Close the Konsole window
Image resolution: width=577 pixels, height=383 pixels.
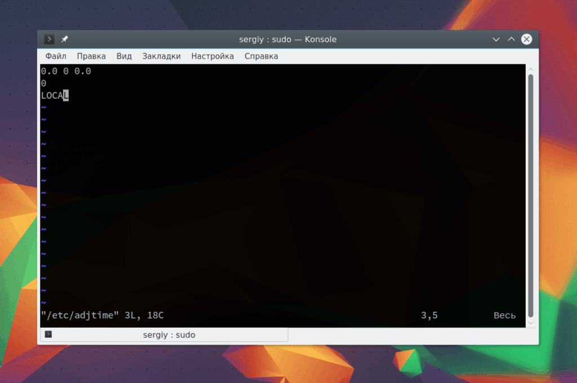(x=527, y=39)
